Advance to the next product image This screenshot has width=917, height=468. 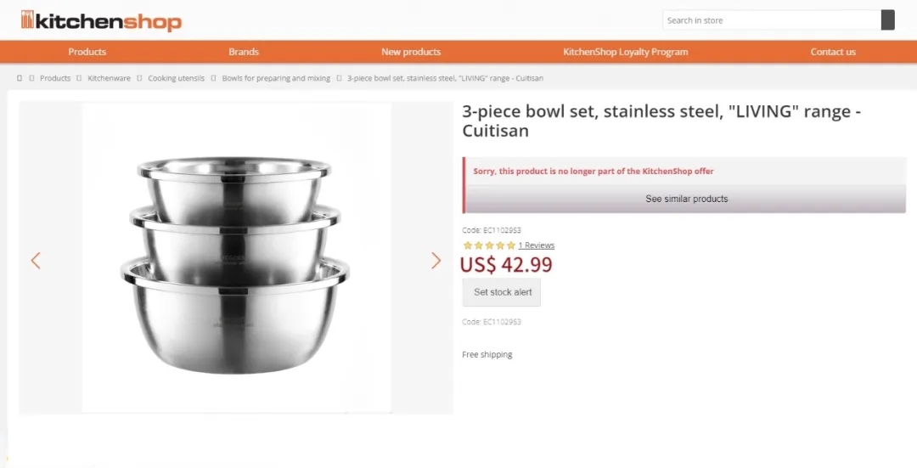[x=436, y=261]
